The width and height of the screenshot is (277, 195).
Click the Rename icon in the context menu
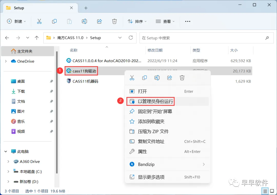point(157,77)
